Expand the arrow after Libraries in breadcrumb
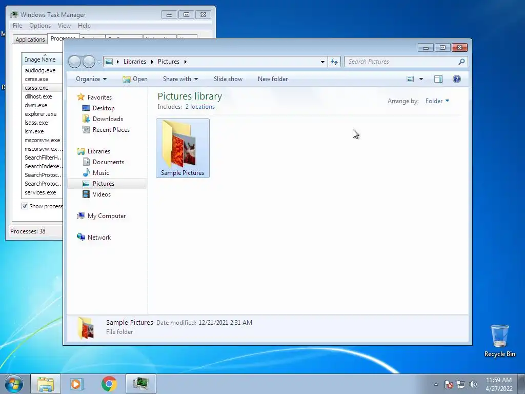The image size is (525, 394). [152, 62]
